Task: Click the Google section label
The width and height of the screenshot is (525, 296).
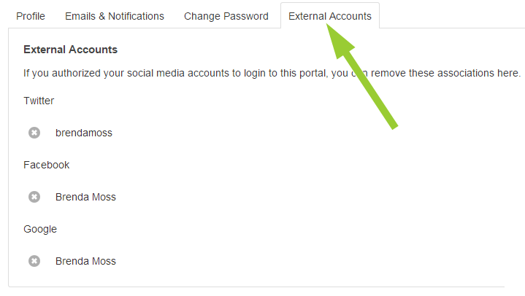Action: click(x=40, y=229)
